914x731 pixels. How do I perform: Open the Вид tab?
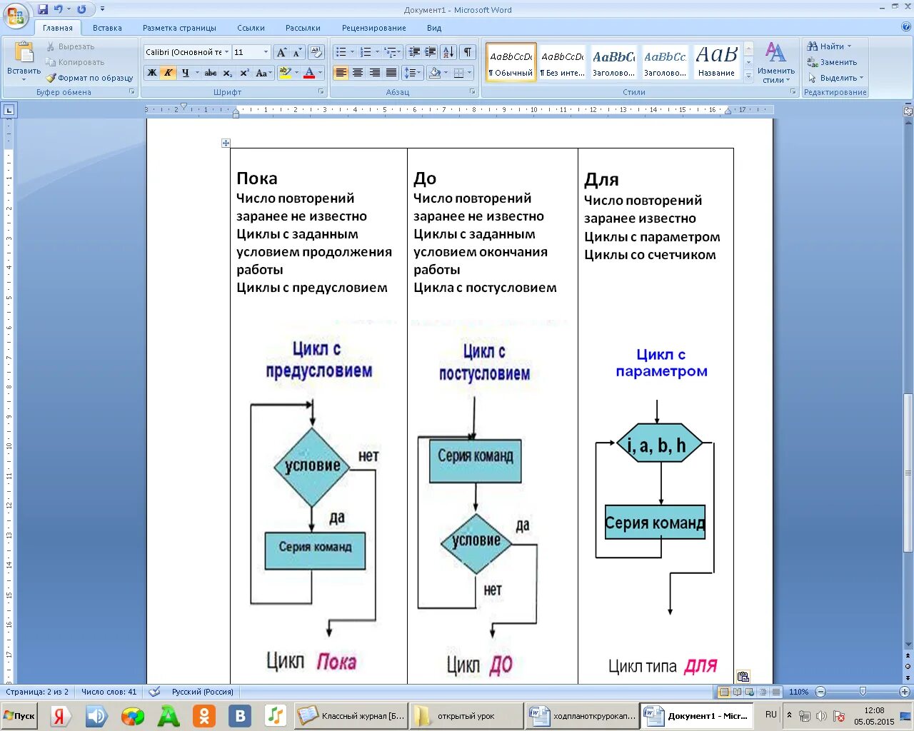click(x=434, y=28)
